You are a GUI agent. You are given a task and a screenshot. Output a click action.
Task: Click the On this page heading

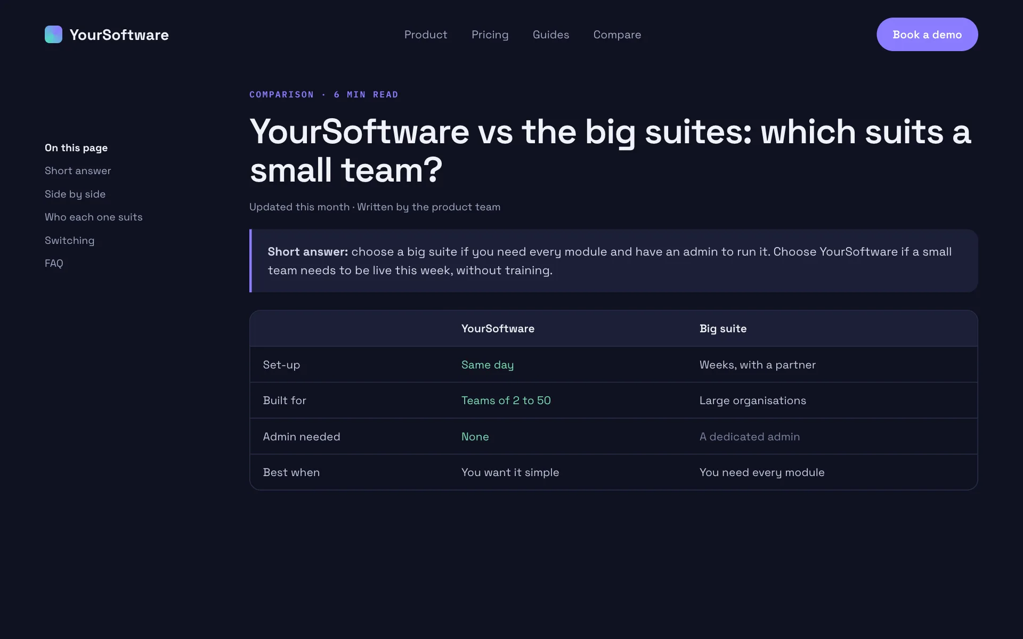tap(76, 148)
